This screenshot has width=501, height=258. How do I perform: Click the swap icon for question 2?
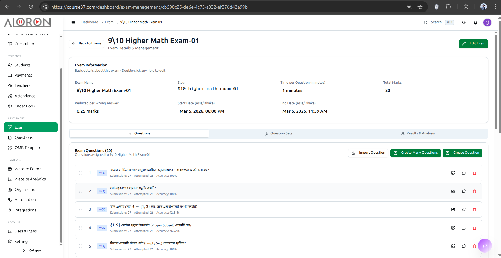(x=464, y=191)
